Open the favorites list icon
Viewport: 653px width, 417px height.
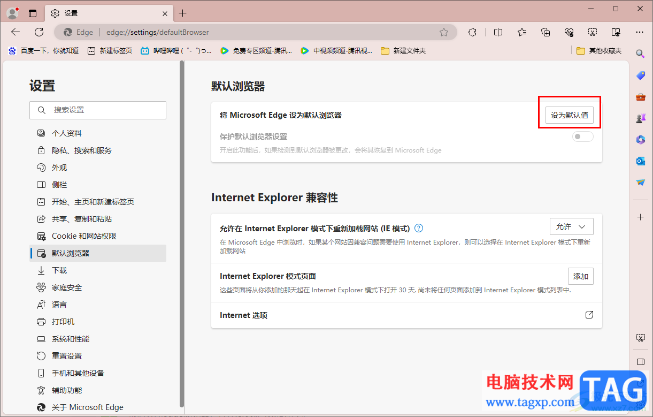[x=522, y=32]
